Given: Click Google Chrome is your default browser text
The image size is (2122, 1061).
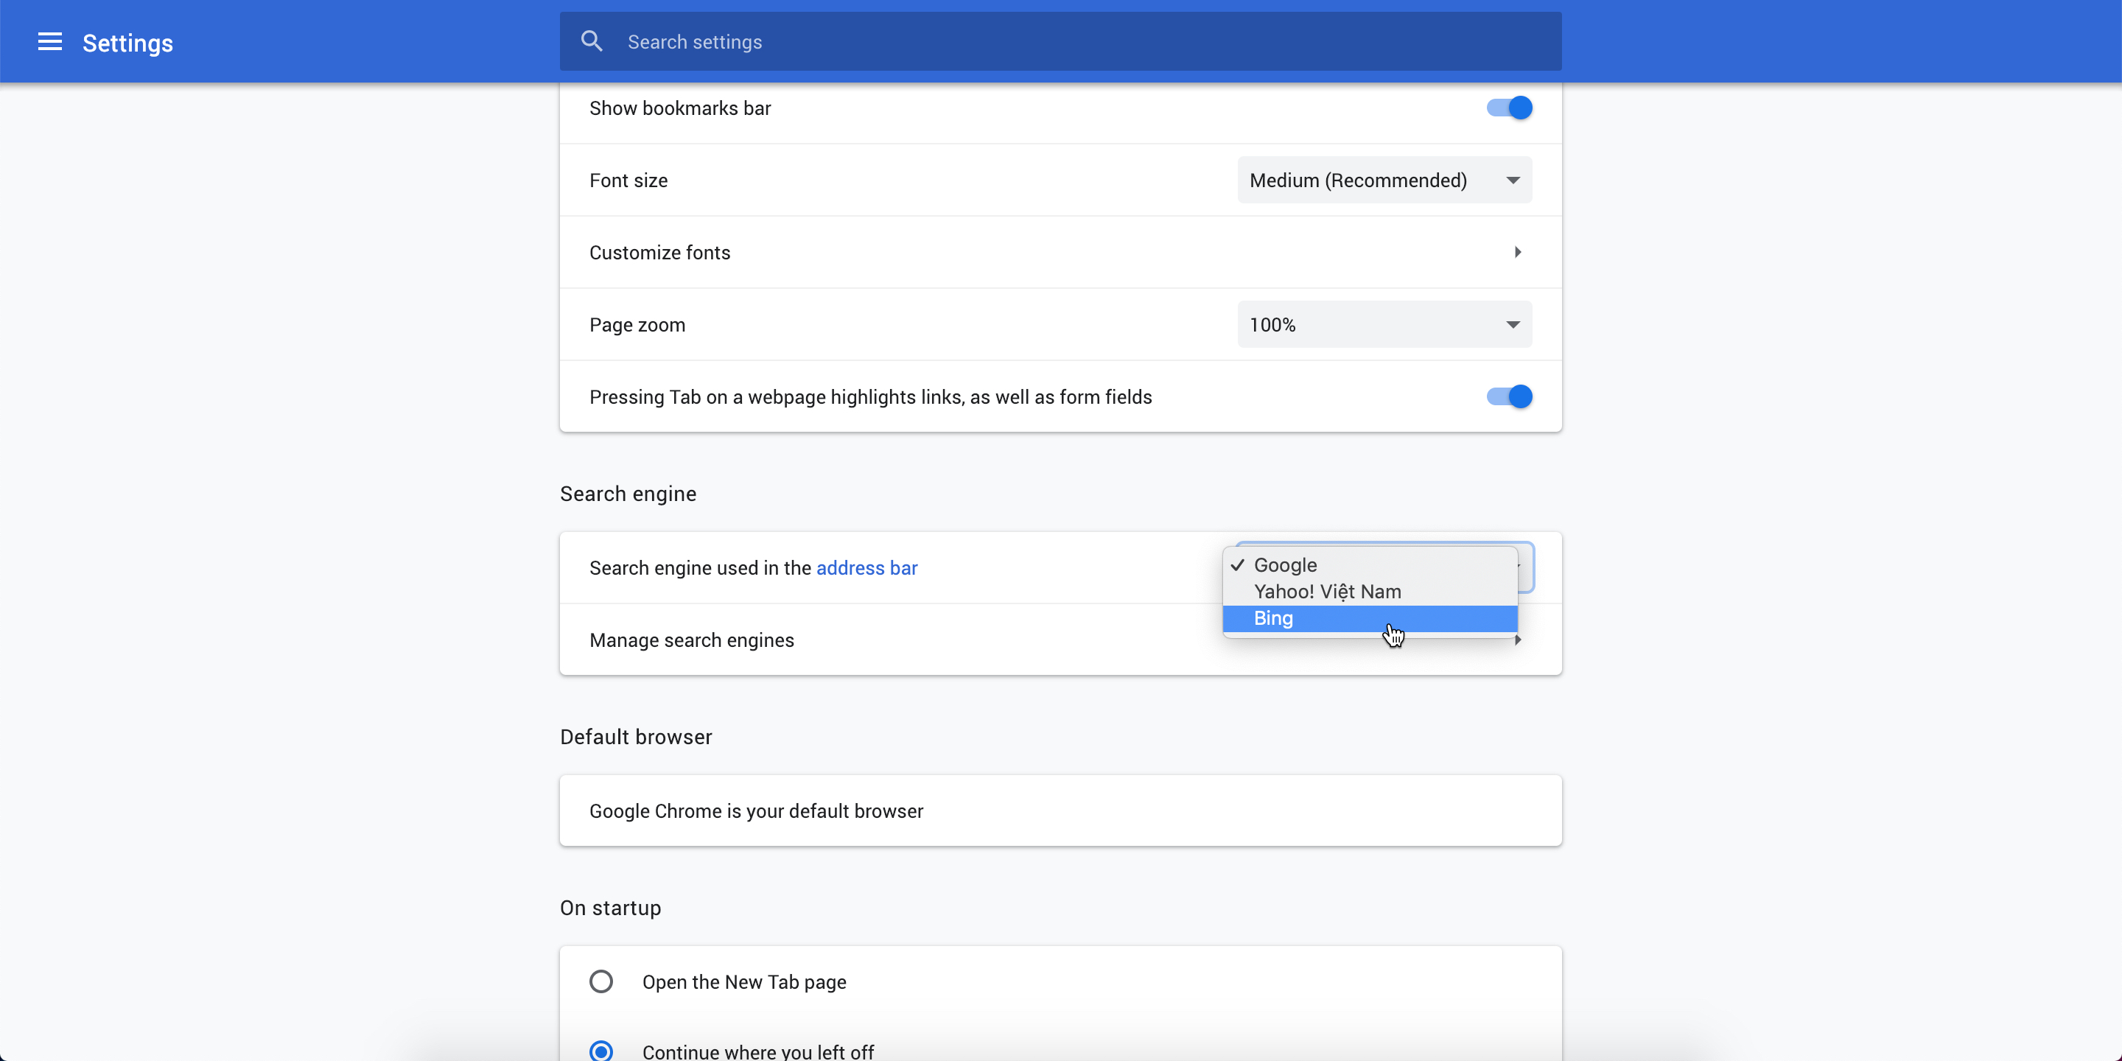Looking at the screenshot, I should pos(756,811).
